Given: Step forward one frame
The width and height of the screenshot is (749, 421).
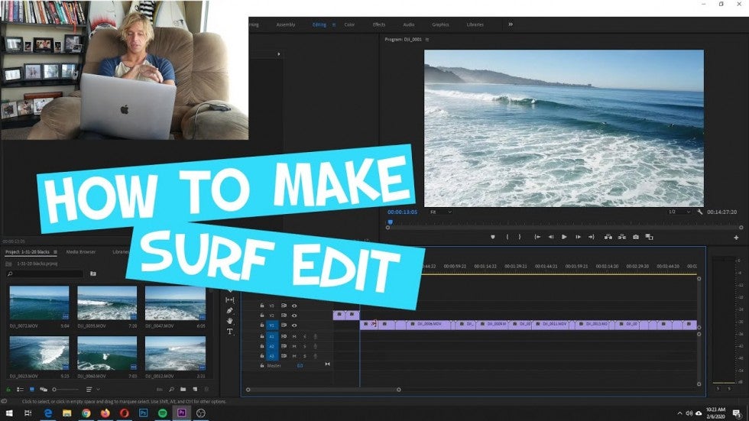Looking at the screenshot, I should point(578,237).
